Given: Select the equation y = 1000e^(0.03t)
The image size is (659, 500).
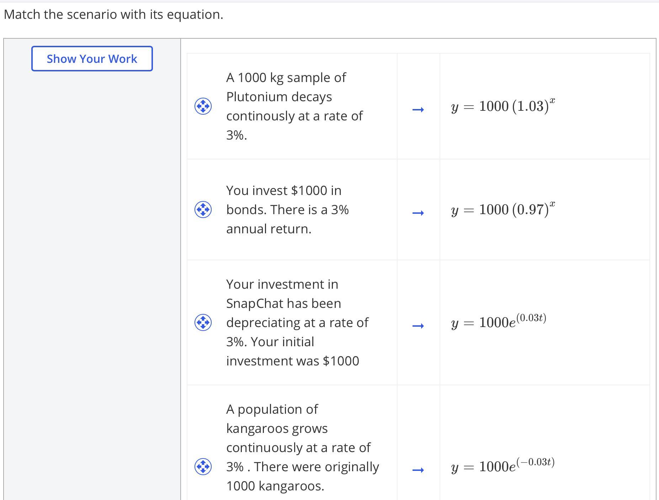Looking at the screenshot, I should point(498,322).
